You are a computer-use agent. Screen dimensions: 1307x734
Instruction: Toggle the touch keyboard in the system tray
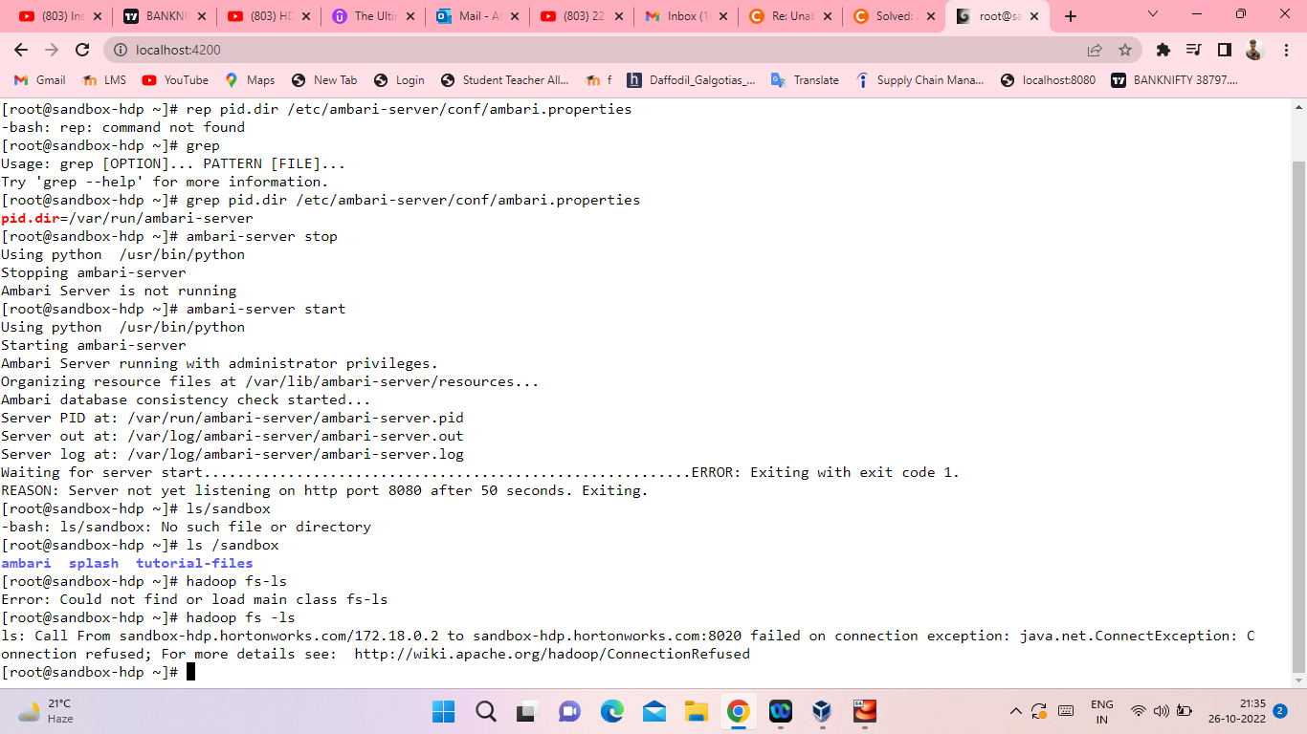point(1065,712)
